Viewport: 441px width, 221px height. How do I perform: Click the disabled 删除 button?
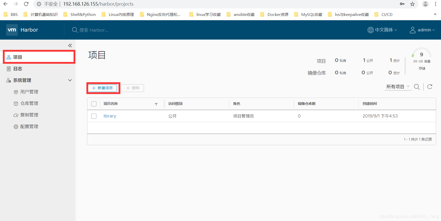tap(132, 88)
